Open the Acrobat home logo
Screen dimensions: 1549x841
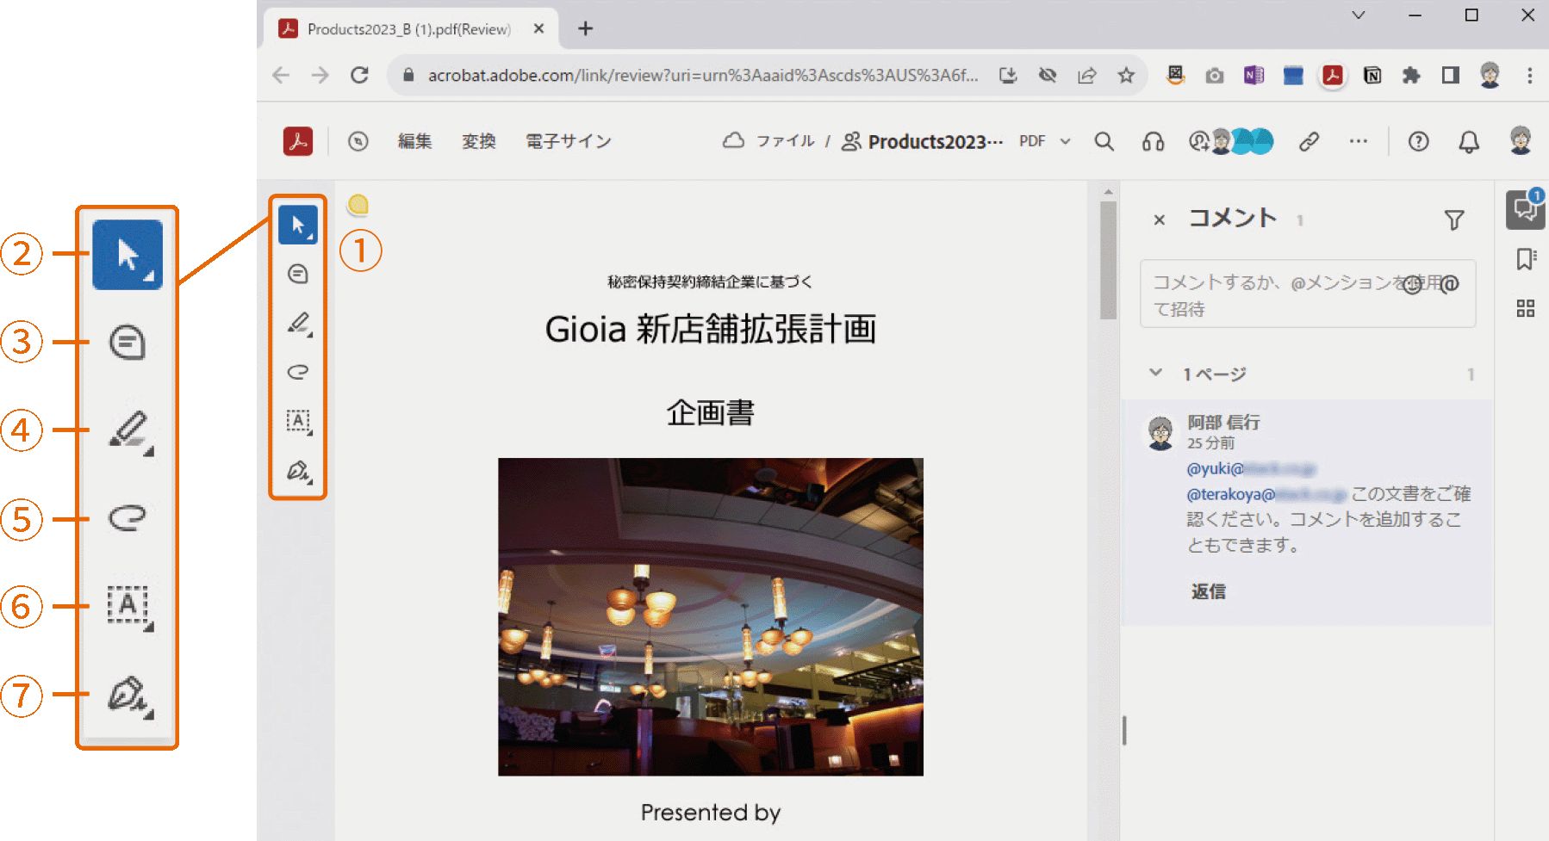[x=298, y=141]
